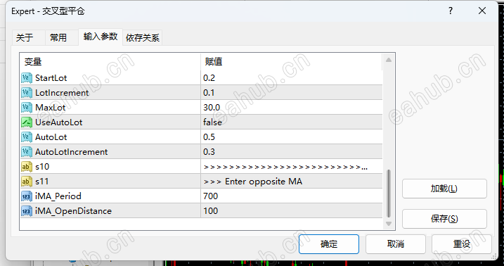Click the scrollbar down arrow
The image size is (504, 266).
point(389,224)
